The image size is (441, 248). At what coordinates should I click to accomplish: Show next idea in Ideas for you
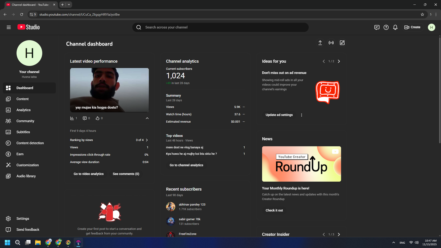[339, 61]
